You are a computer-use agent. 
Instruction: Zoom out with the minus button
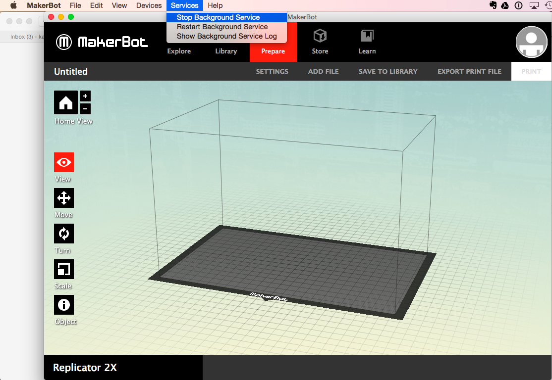tap(85, 108)
